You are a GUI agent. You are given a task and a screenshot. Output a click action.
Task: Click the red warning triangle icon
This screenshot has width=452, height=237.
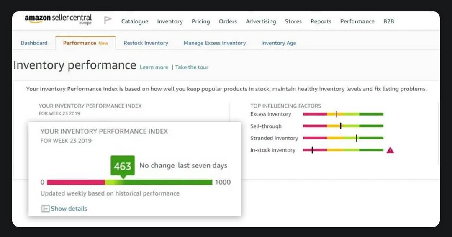click(390, 150)
